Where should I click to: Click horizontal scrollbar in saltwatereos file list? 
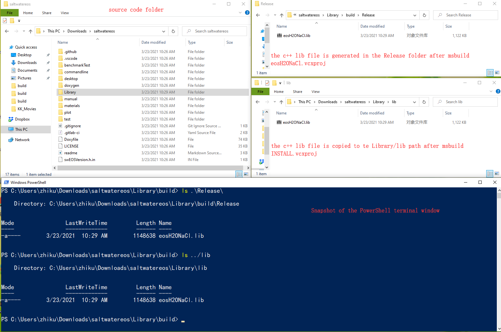pyautogui.click(x=150, y=168)
